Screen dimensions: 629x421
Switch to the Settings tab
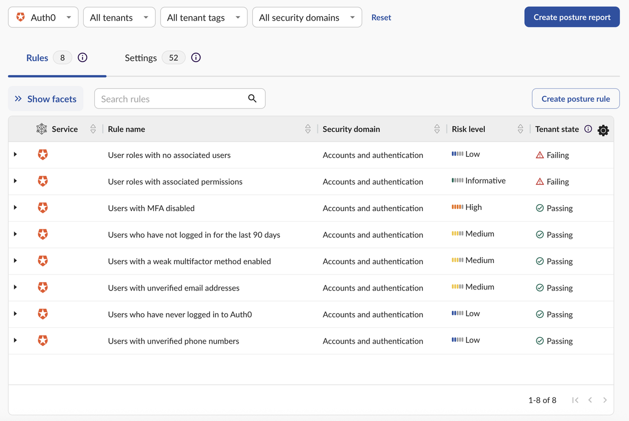(141, 58)
